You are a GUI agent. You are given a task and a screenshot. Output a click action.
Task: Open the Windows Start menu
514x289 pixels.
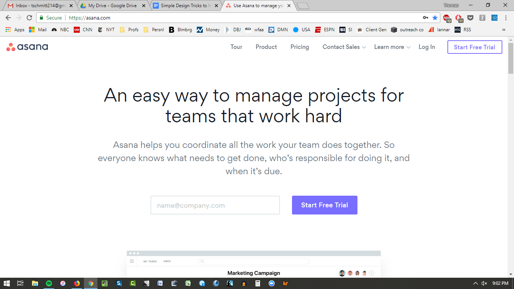click(7, 283)
